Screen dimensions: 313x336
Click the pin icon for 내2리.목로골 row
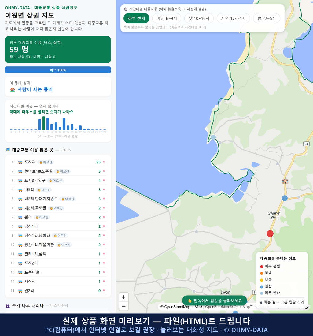pos(104,208)
